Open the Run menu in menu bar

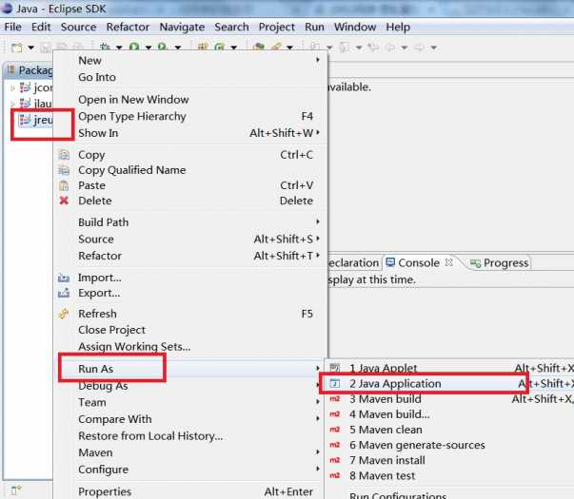(314, 27)
